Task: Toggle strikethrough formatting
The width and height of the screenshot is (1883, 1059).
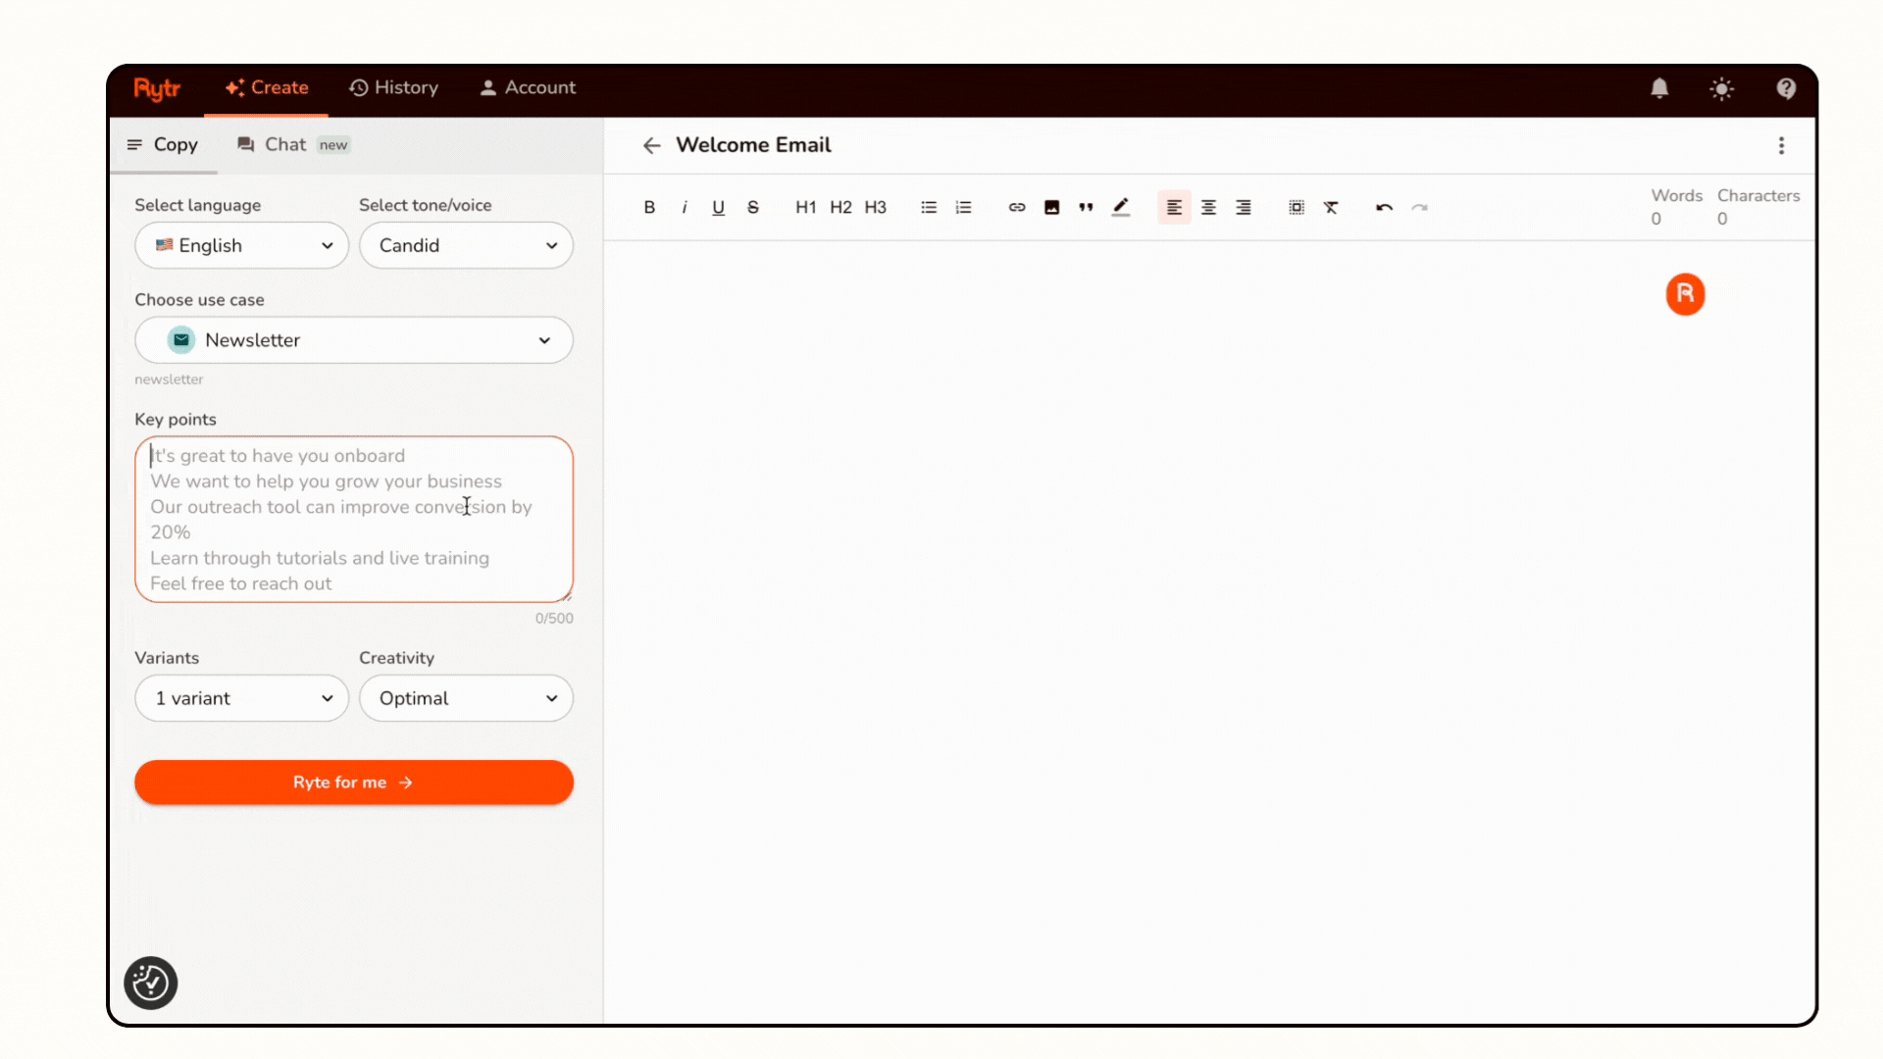Action: 752,207
